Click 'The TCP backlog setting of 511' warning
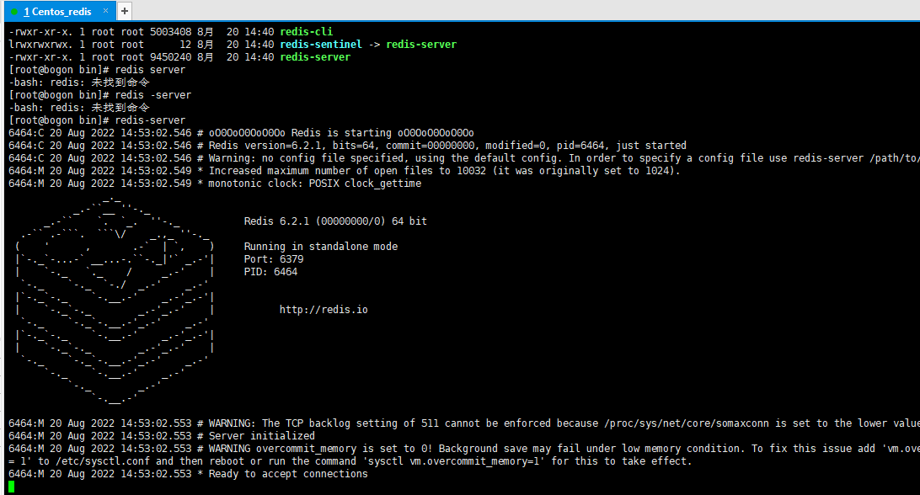The image size is (920, 495). [x=347, y=423]
